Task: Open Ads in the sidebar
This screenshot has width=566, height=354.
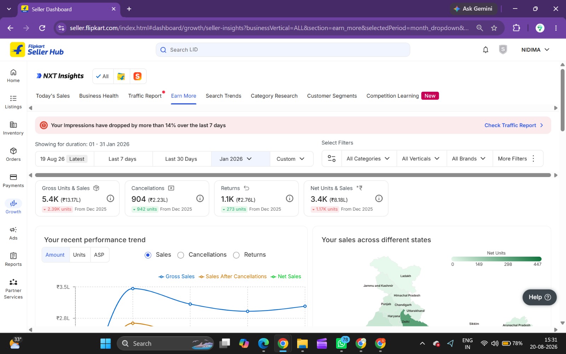Action: [13, 233]
